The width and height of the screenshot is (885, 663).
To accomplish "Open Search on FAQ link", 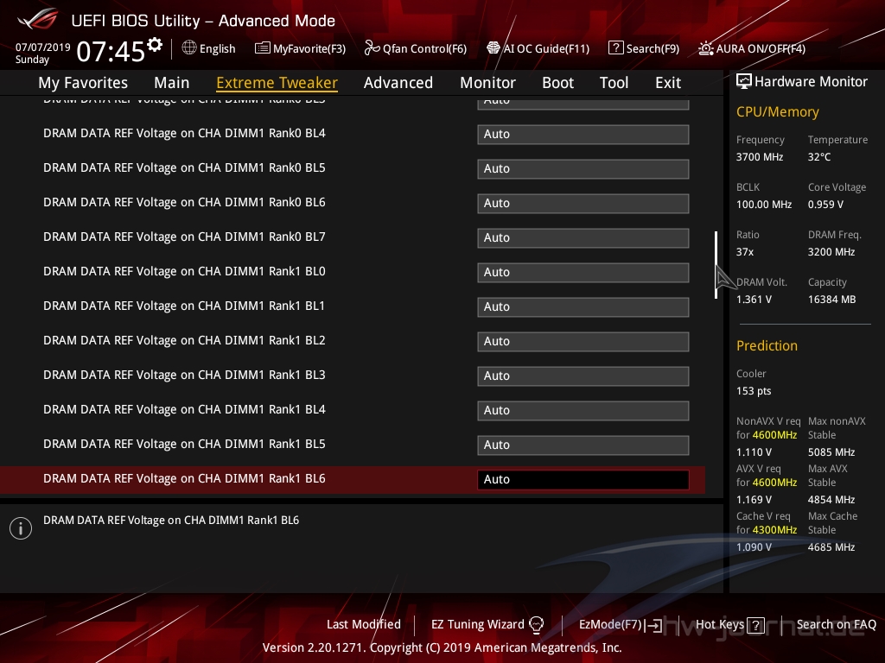I will (x=836, y=625).
